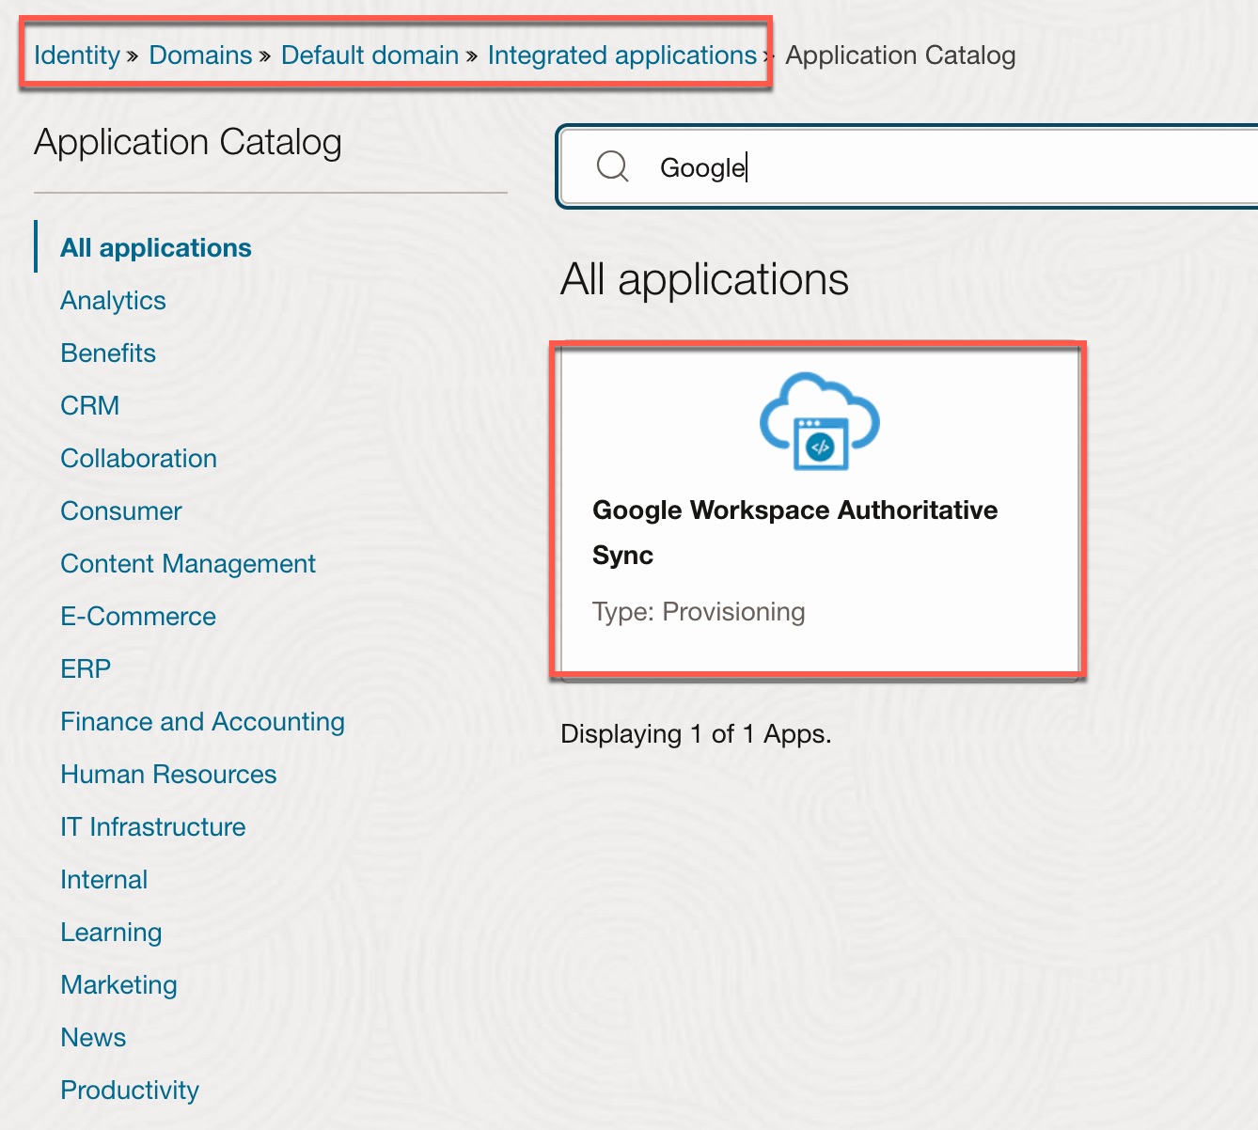
Task: Browse Collaboration category applications
Action: click(x=139, y=459)
